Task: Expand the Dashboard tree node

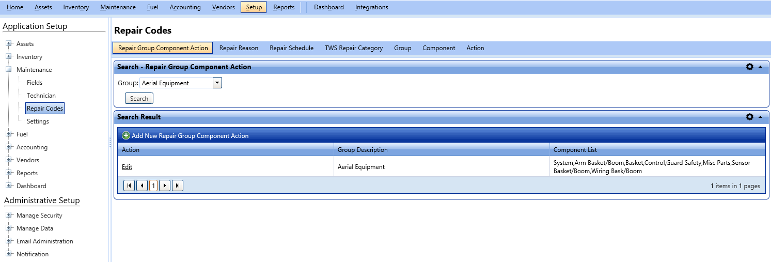Action: (9, 186)
